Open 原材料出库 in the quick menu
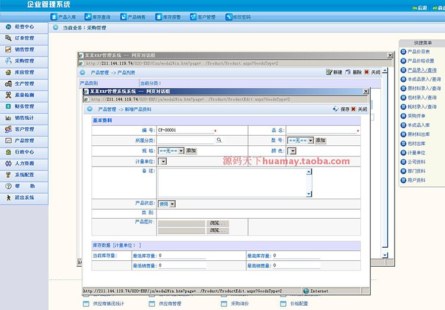This screenshot has height=310, width=445. [x=415, y=134]
